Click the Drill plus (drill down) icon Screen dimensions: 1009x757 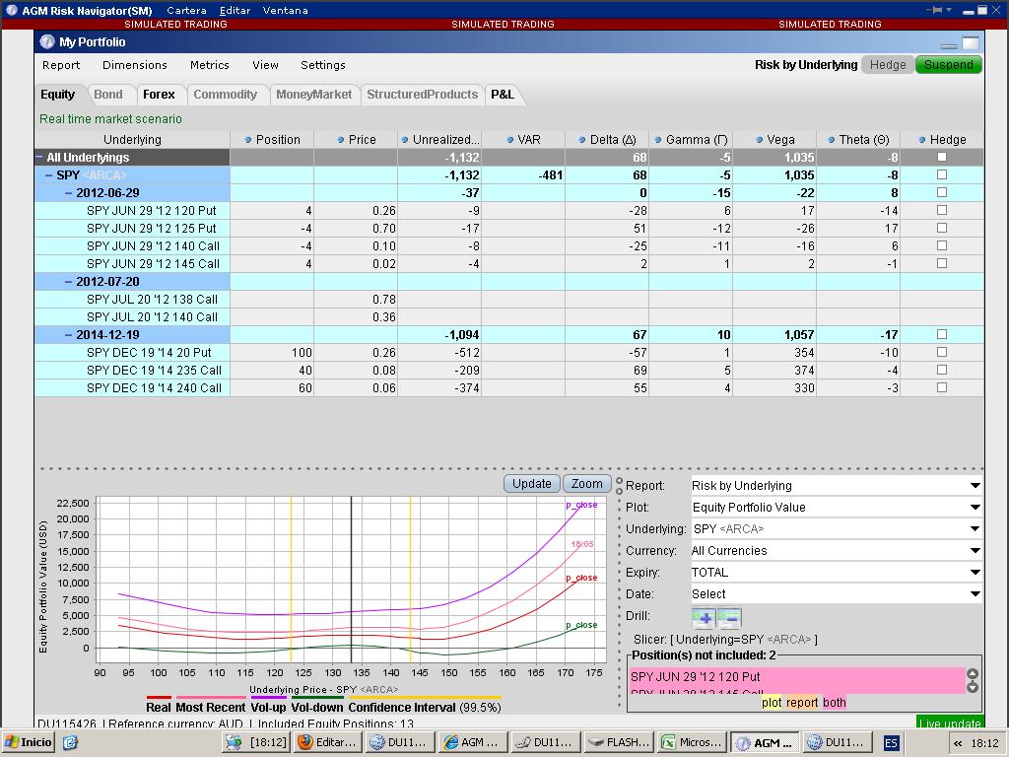[704, 618]
